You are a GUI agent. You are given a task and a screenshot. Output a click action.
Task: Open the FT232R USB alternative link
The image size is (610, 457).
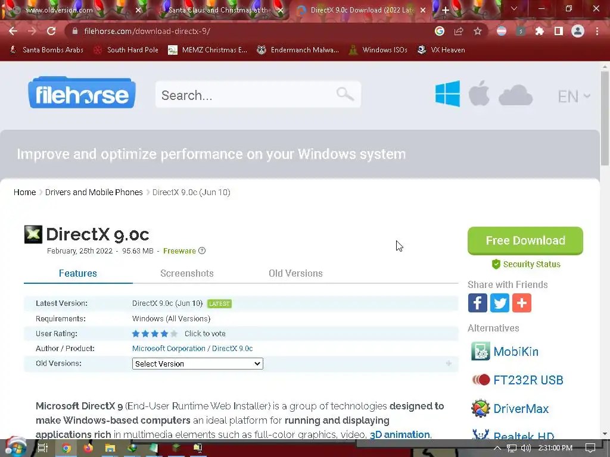click(x=528, y=380)
